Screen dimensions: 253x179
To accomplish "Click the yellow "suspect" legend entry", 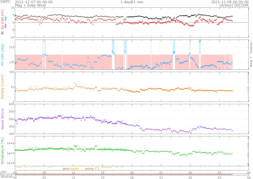I will [74, 169].
